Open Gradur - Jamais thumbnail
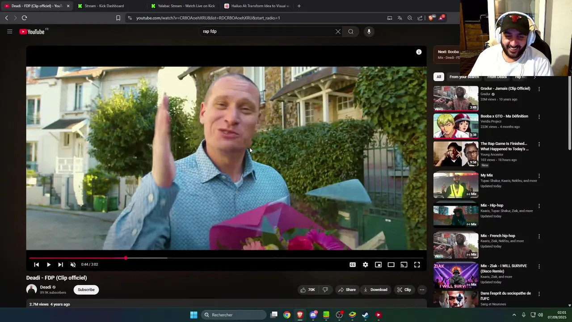The image size is (572, 322). point(456,98)
